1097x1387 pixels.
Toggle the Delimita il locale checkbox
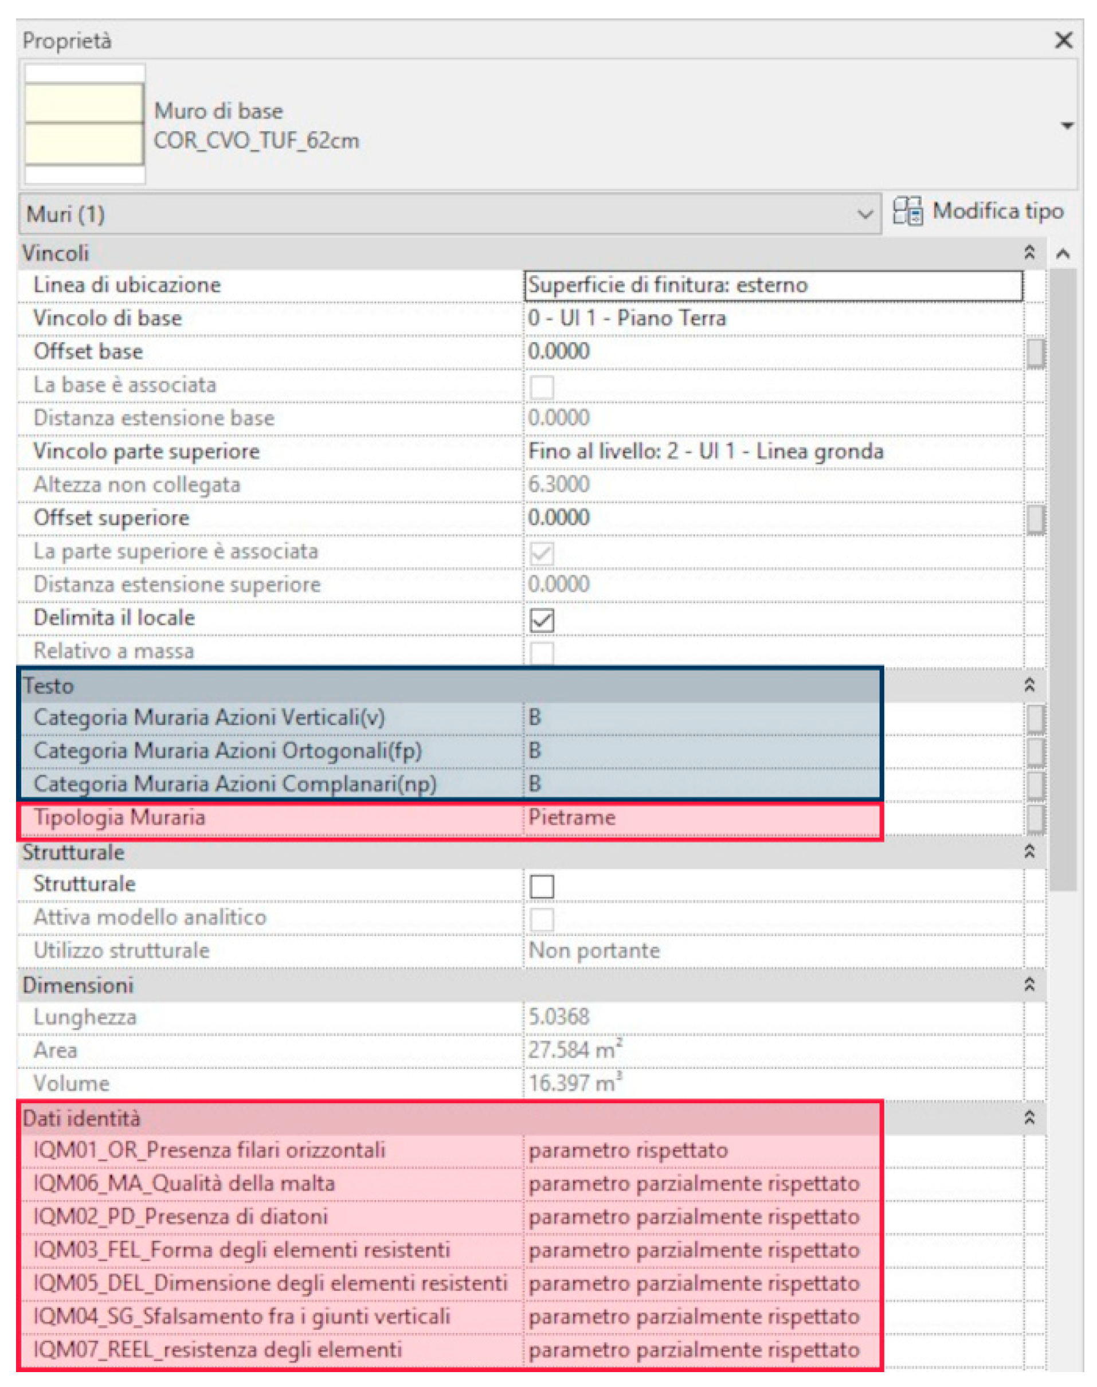point(542,620)
